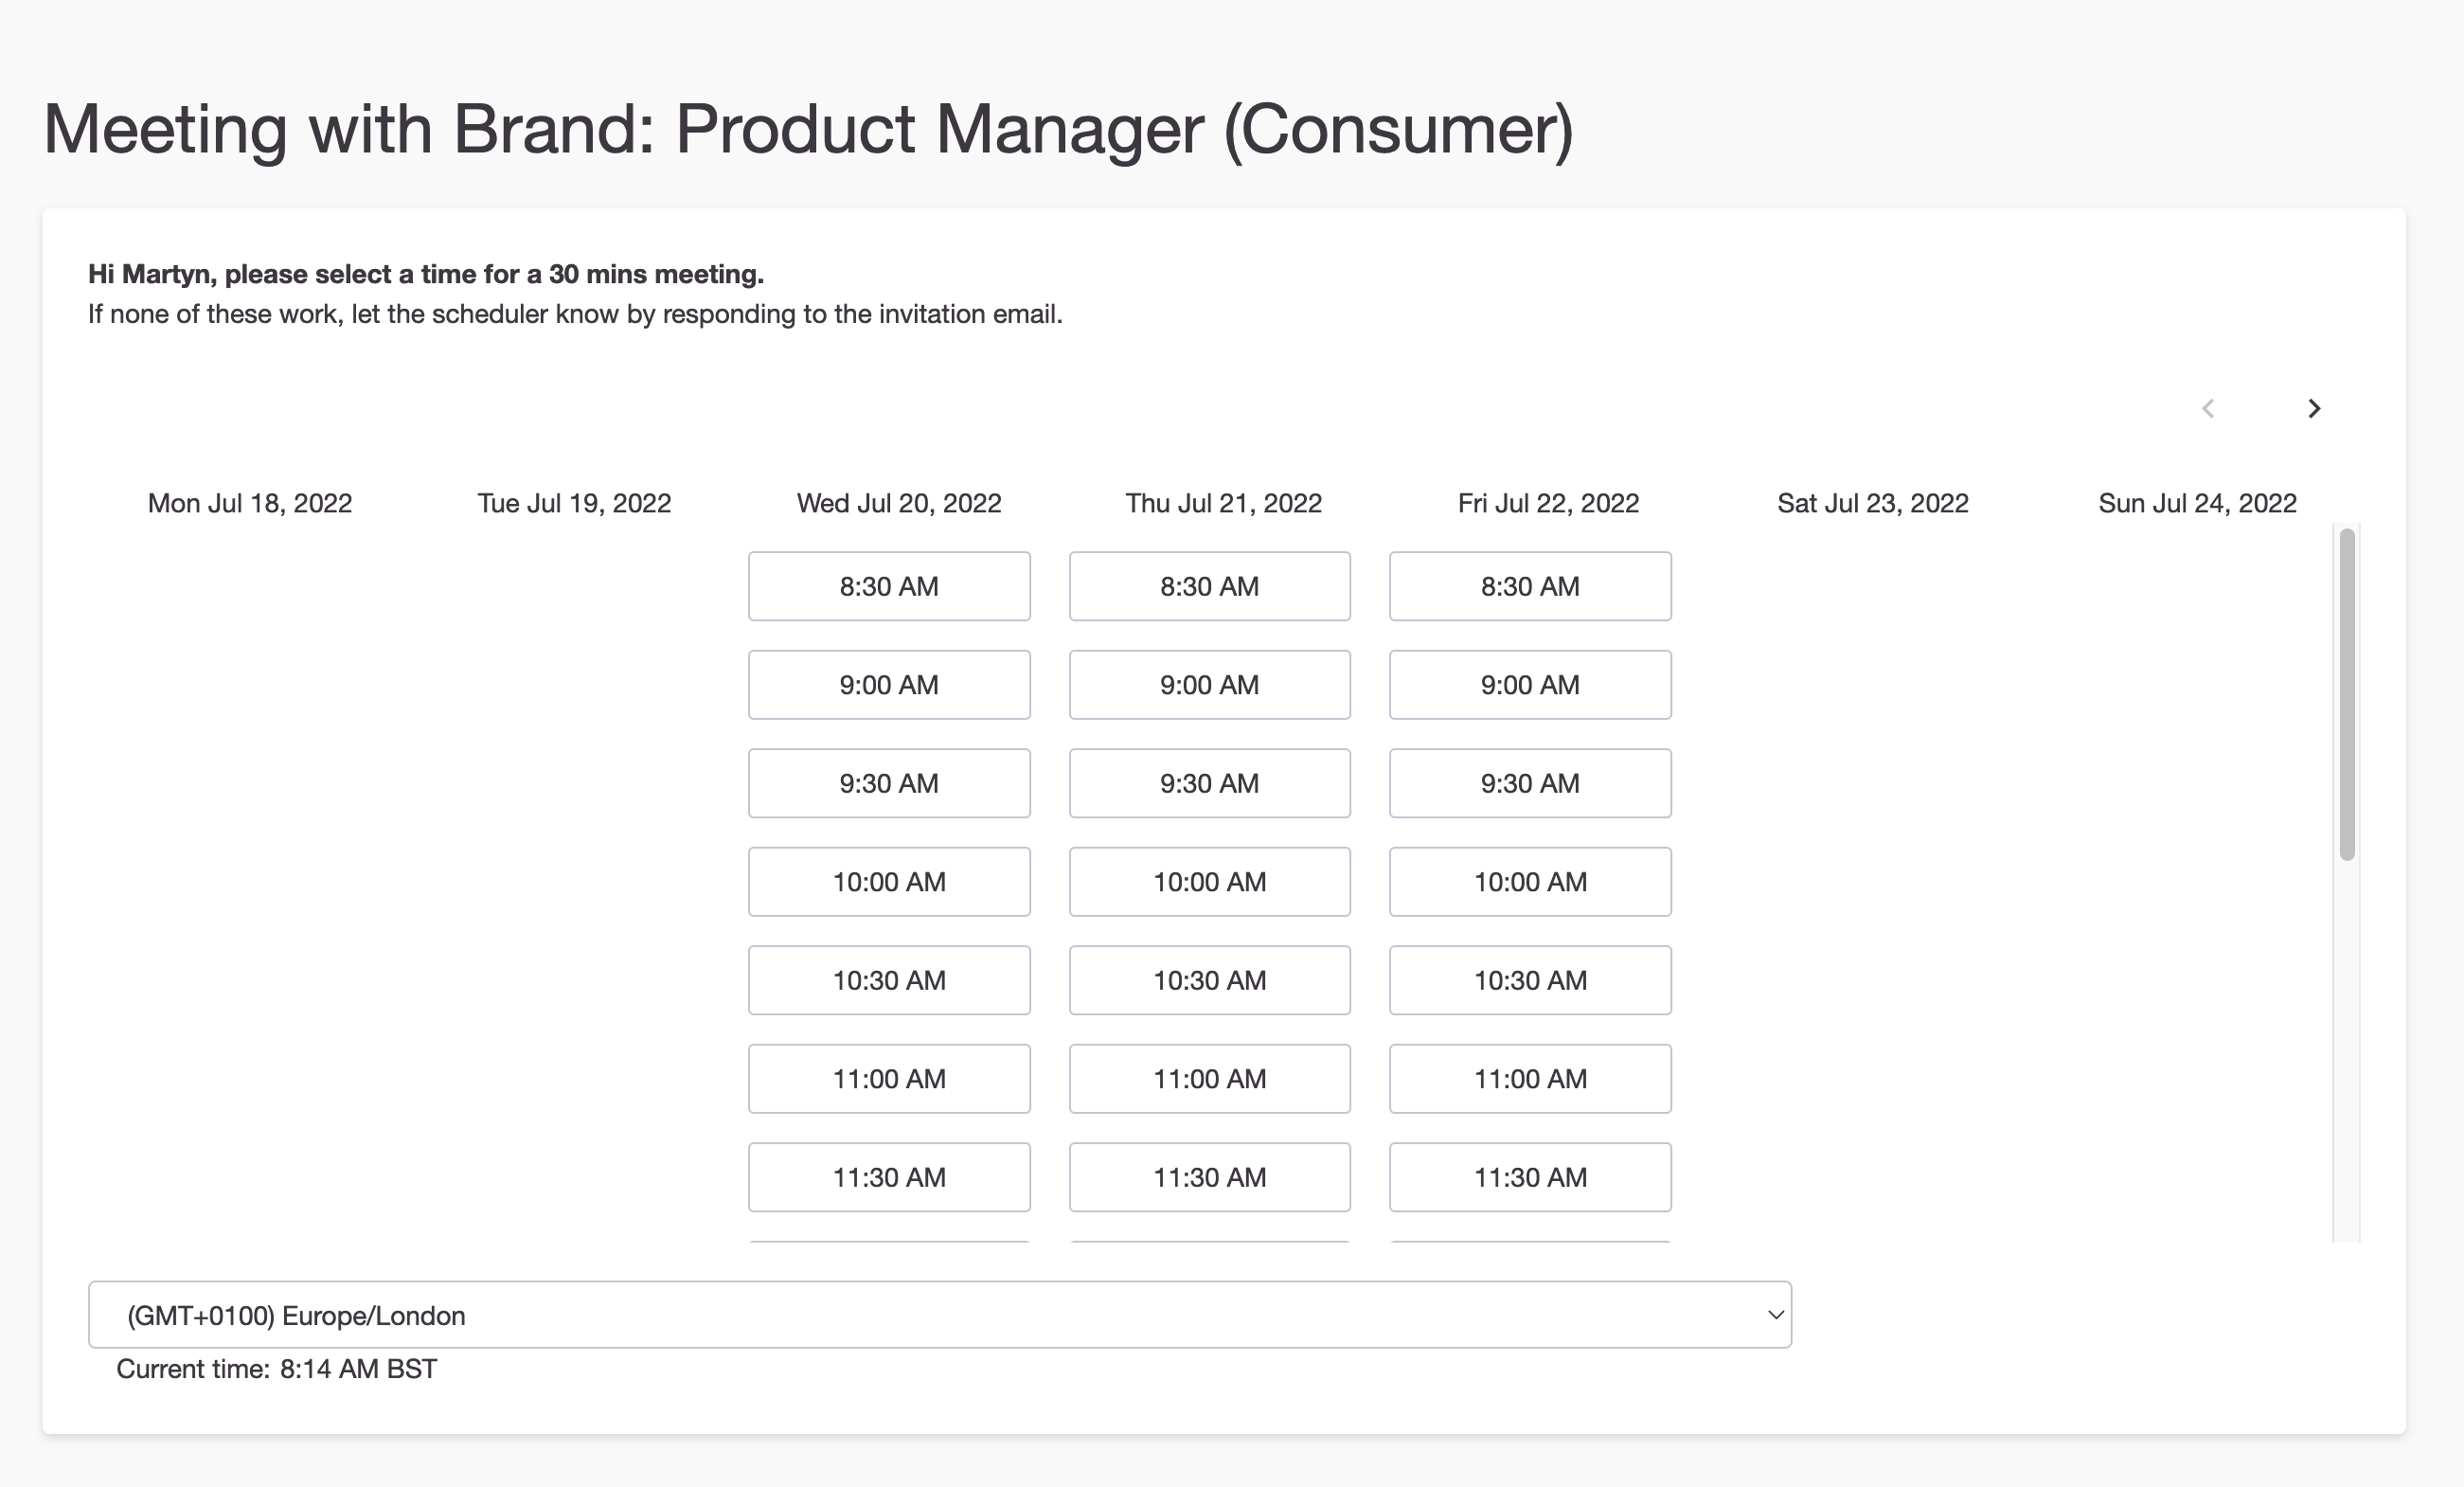The width and height of the screenshot is (2464, 1487).
Task: Select Wednesday 10:00 AM meeting time
Action: click(x=888, y=882)
